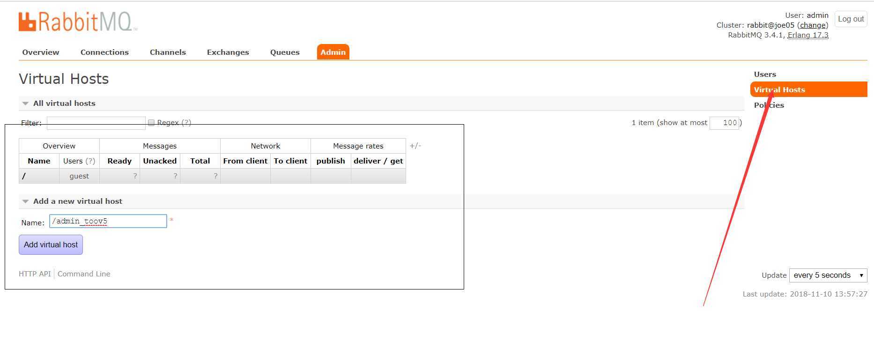Open Policies in the sidebar

tap(769, 105)
